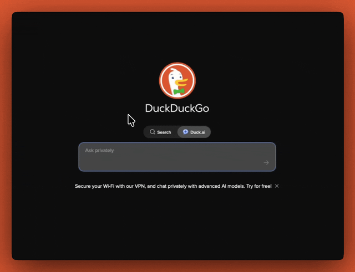Click the Duck.ai chat bubble icon

click(x=185, y=132)
